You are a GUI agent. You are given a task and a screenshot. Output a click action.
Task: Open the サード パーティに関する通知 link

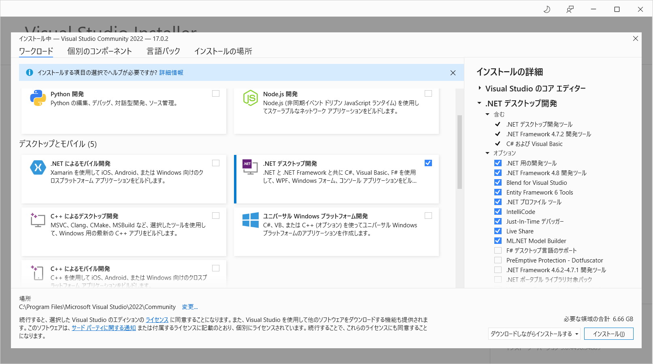tap(104, 328)
